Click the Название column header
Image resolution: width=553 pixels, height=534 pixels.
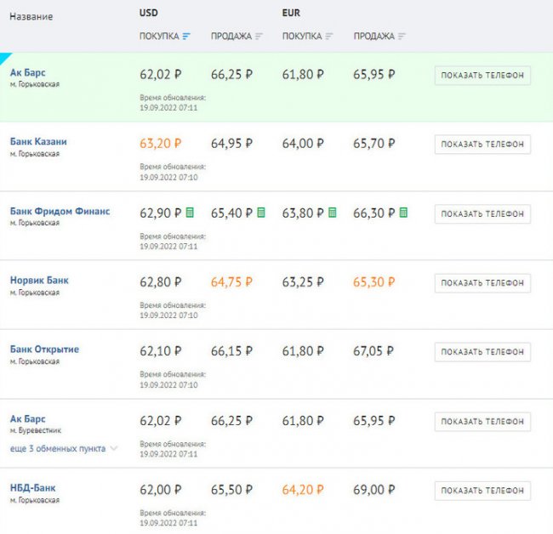[x=31, y=17]
